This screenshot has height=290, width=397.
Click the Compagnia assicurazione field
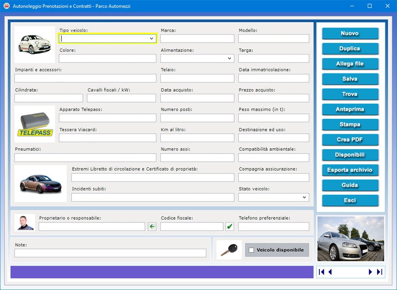pos(274,177)
